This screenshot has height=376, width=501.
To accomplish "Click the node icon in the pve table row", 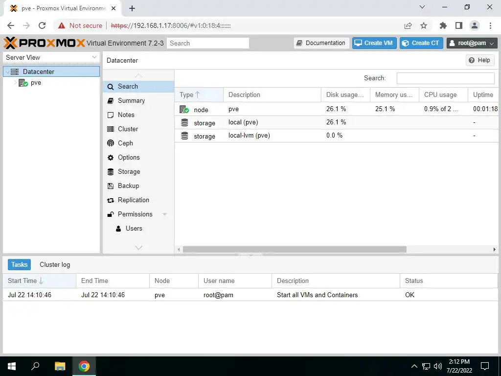I will 184,109.
